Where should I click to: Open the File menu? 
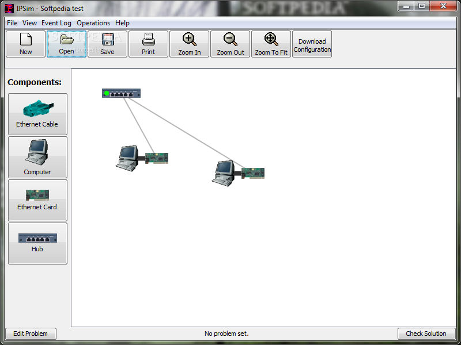(12, 23)
